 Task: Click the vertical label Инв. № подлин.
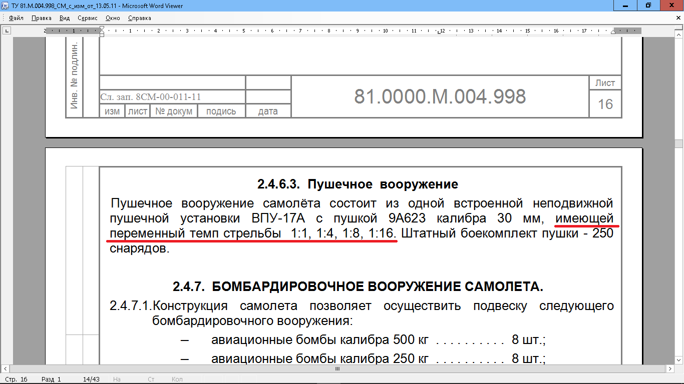[74, 75]
